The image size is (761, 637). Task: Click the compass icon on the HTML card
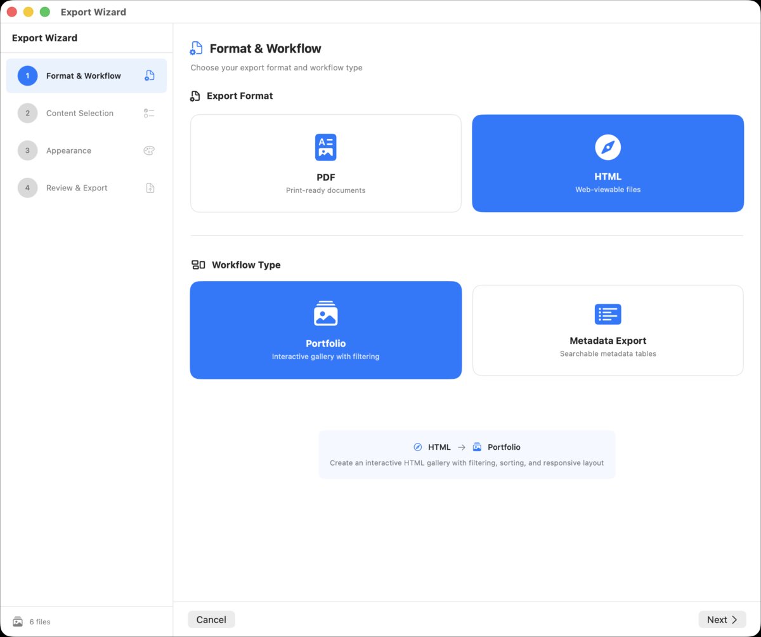[x=608, y=146]
